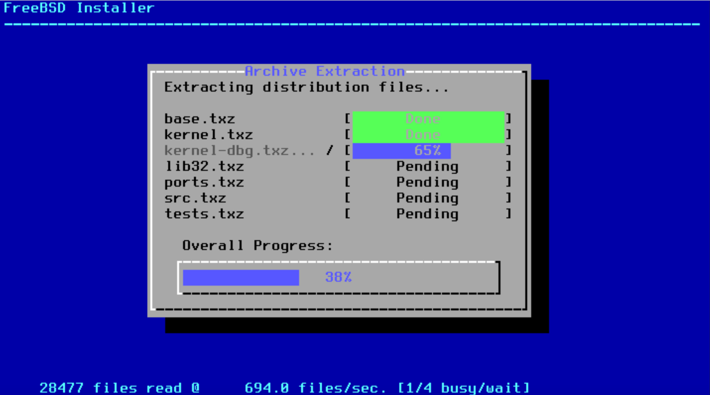This screenshot has width=710, height=395.
Task: Click the spinner slash next to kernel-dbg.txz
Action: coord(330,151)
